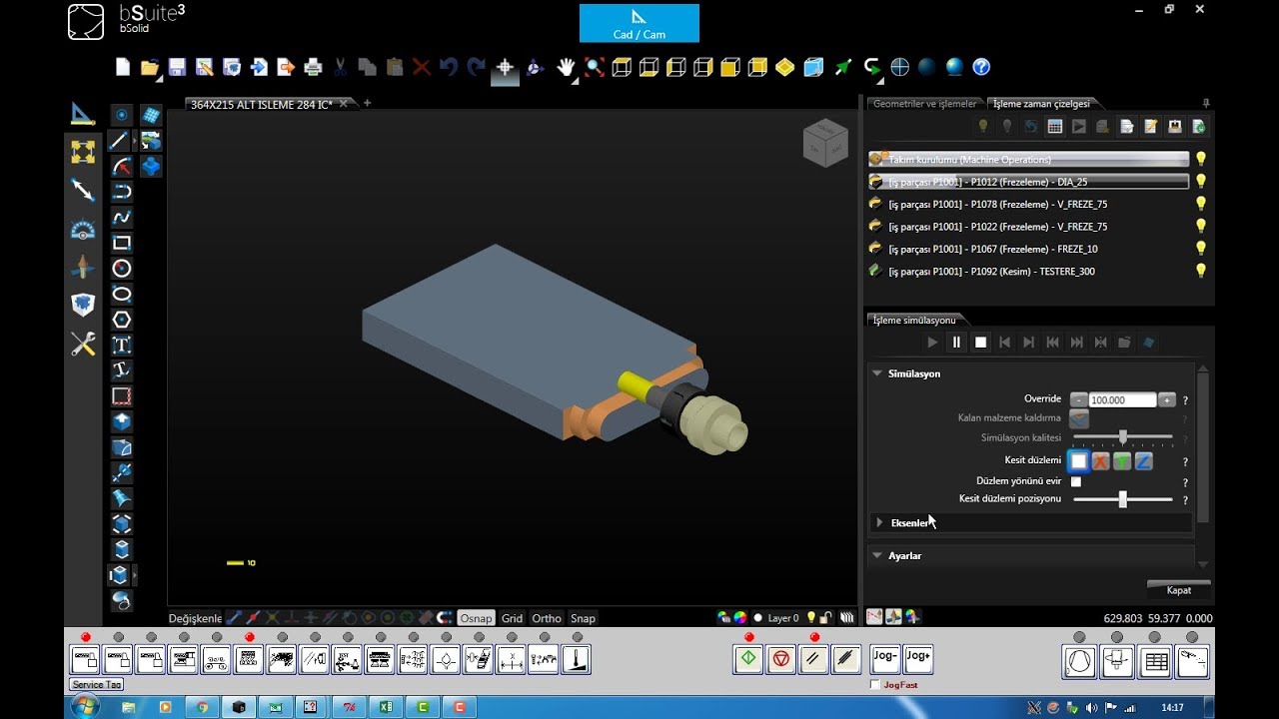Stop the machining simulation

click(980, 343)
